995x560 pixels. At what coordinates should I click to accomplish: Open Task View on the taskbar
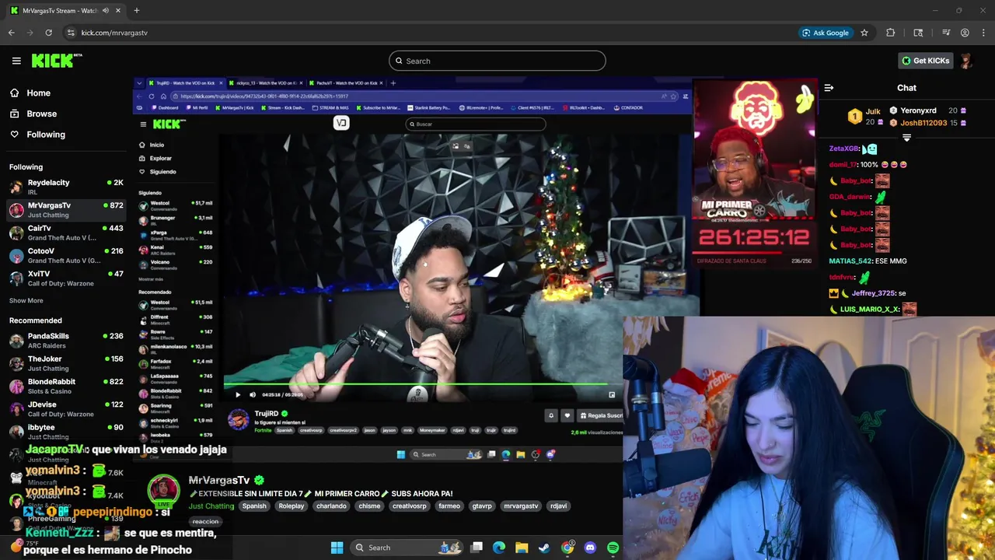pyautogui.click(x=477, y=548)
